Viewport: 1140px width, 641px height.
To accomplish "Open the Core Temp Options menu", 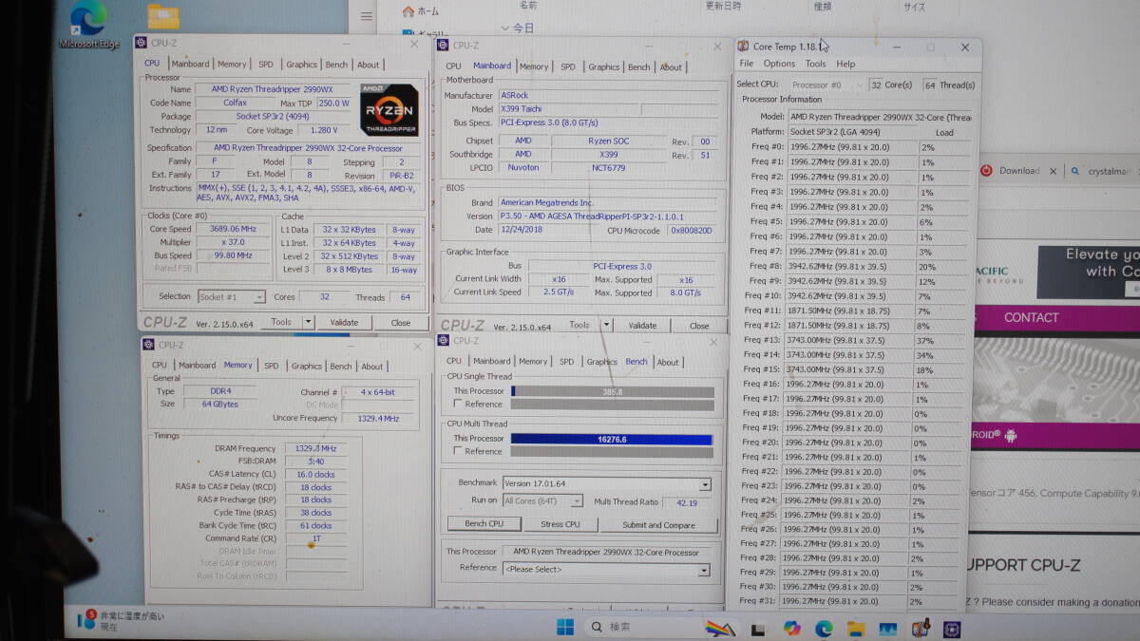I will coord(779,64).
